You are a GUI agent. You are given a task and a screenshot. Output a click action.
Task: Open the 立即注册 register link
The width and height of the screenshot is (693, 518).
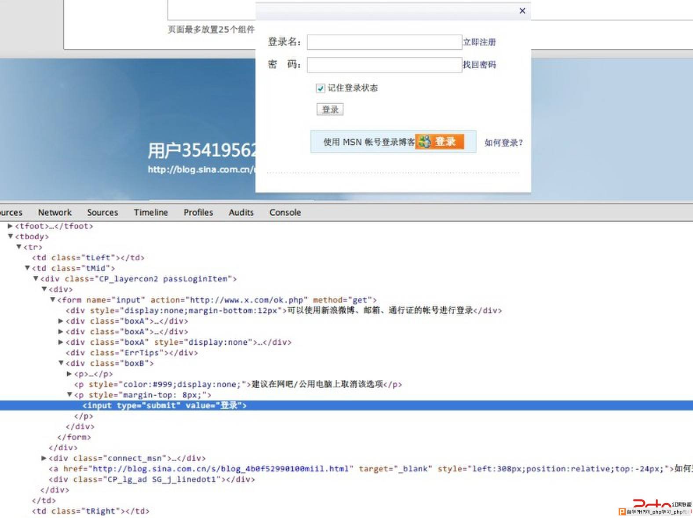click(x=479, y=42)
